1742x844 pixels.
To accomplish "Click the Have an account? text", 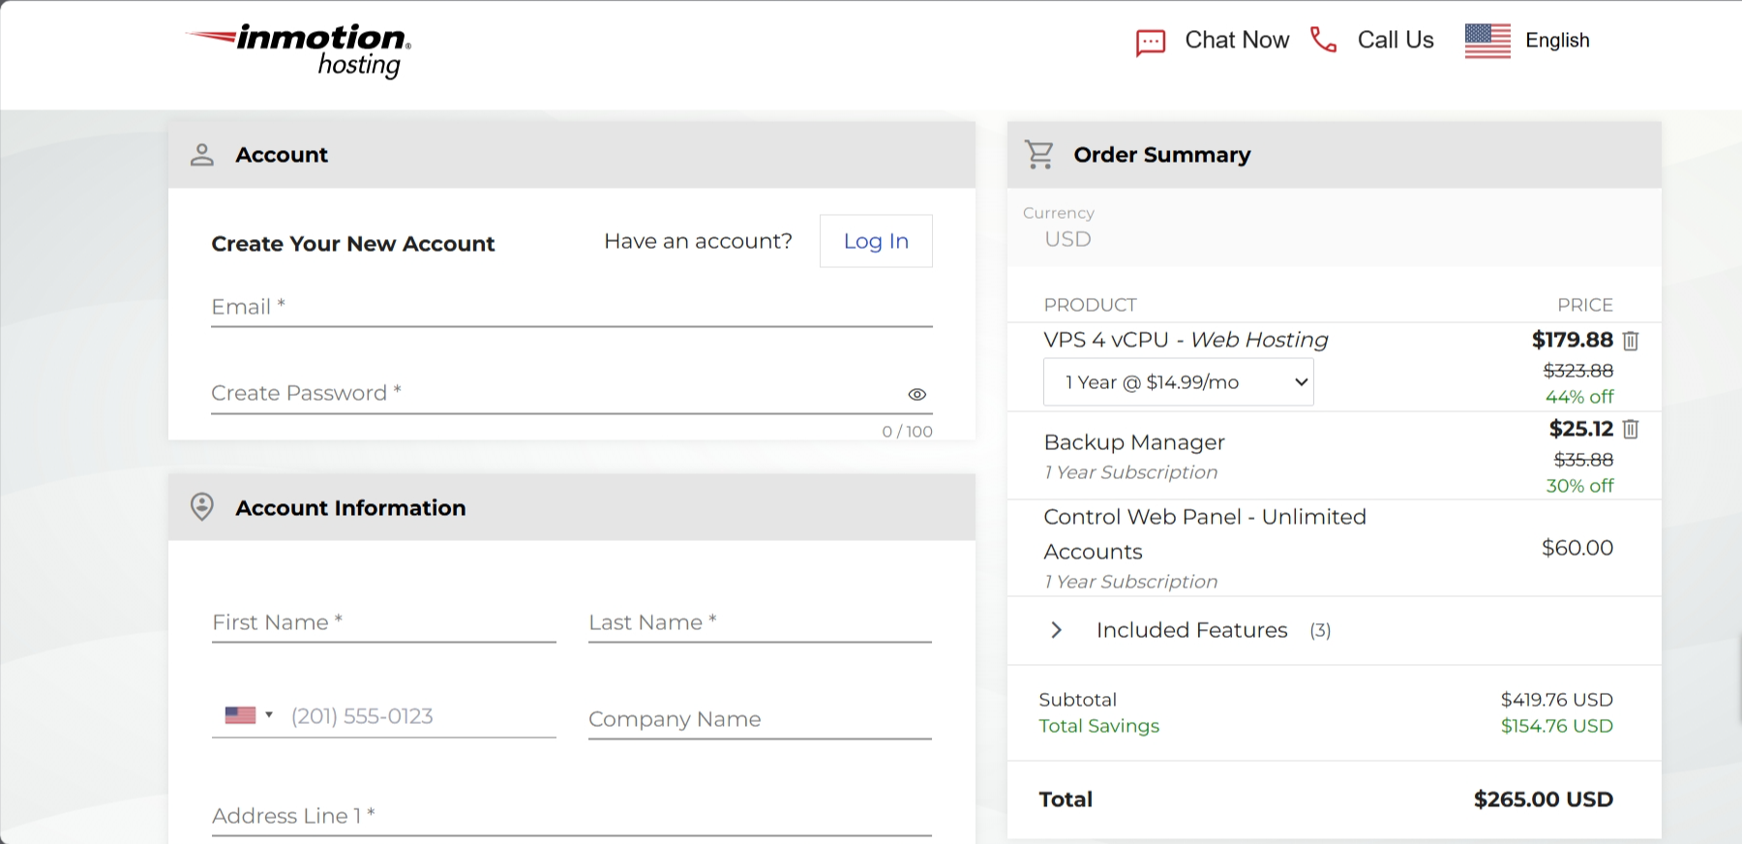I will (698, 241).
